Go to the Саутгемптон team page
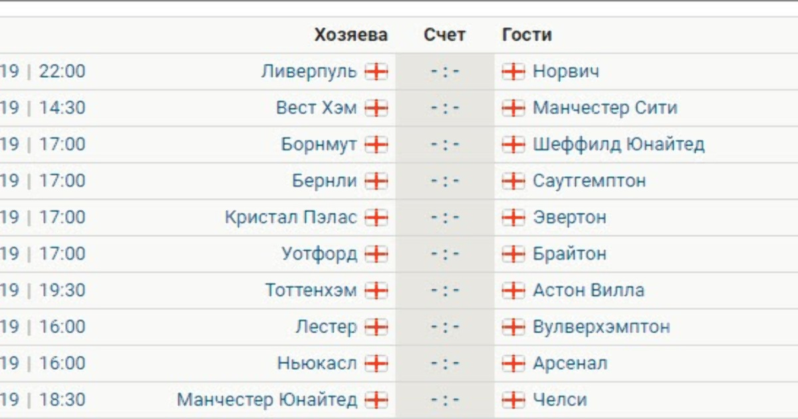 589,181
